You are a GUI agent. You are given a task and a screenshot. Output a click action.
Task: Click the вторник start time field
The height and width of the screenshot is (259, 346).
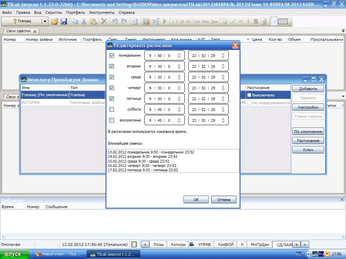point(160,66)
